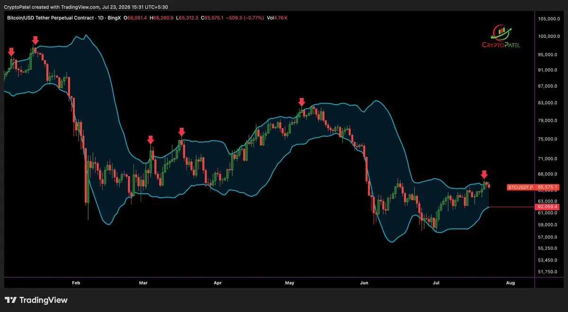Click the Jul label on time axis
This screenshot has height=312, width=568.
pos(436,283)
